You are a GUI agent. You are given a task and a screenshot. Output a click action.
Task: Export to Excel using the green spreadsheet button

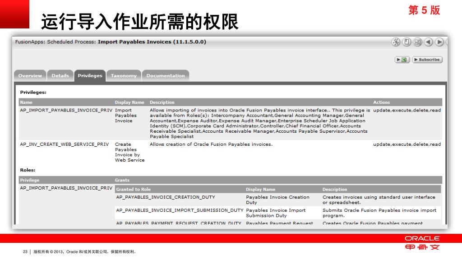tap(402, 60)
